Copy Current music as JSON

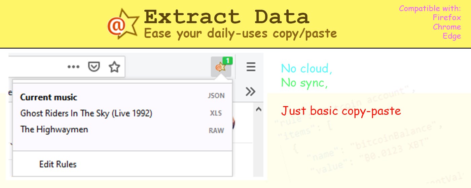216,96
